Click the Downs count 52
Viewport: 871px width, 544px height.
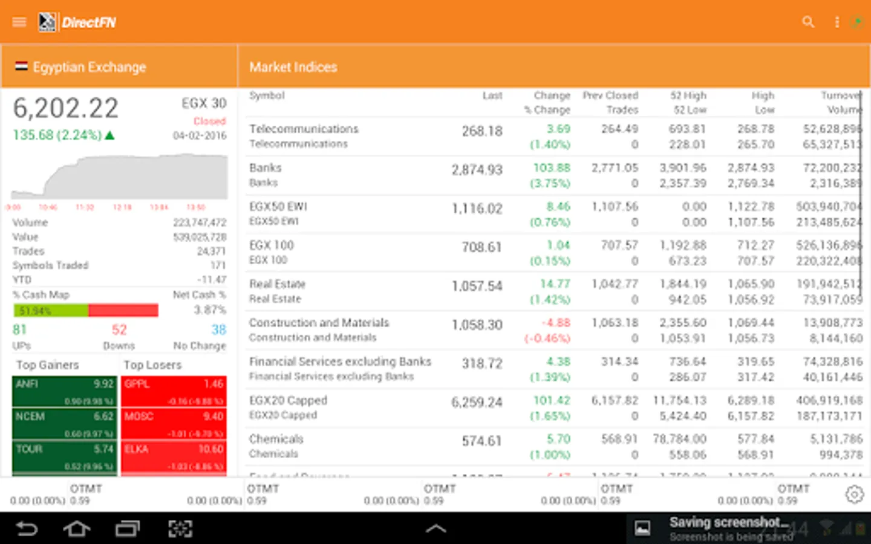coord(119,329)
